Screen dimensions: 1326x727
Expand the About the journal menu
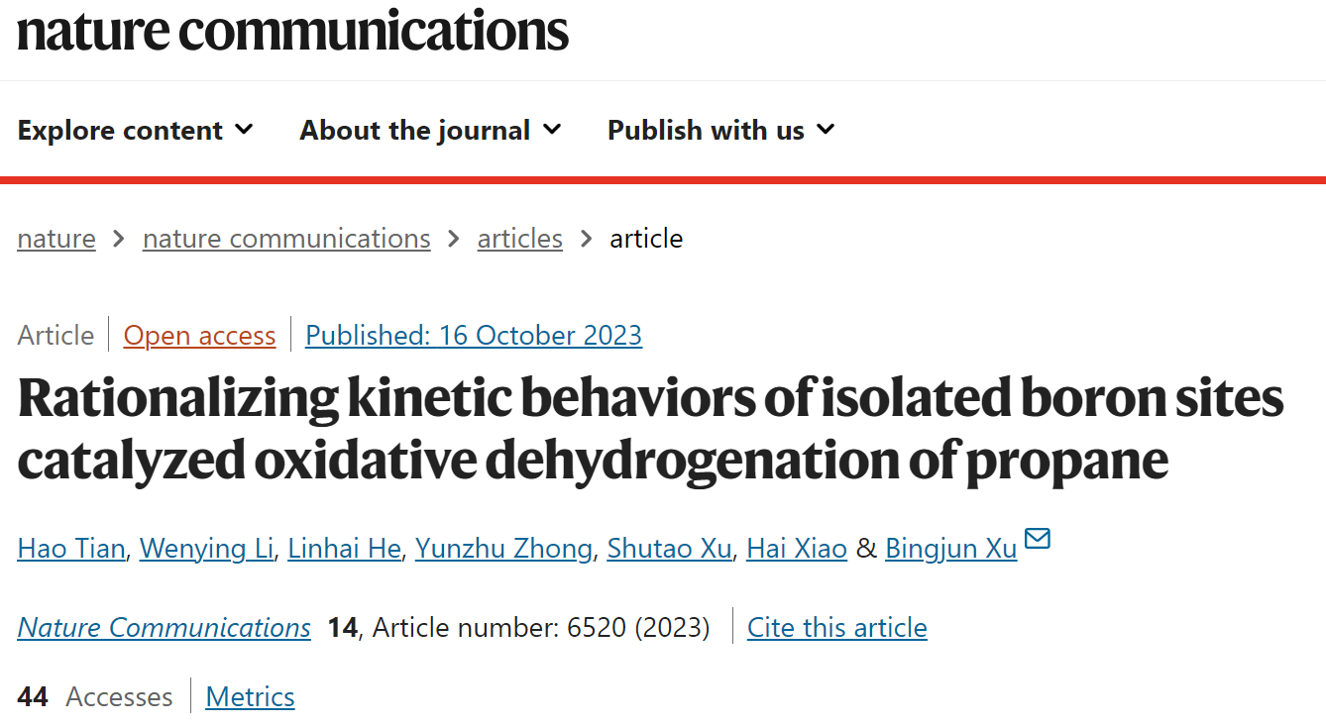pyautogui.click(x=431, y=130)
